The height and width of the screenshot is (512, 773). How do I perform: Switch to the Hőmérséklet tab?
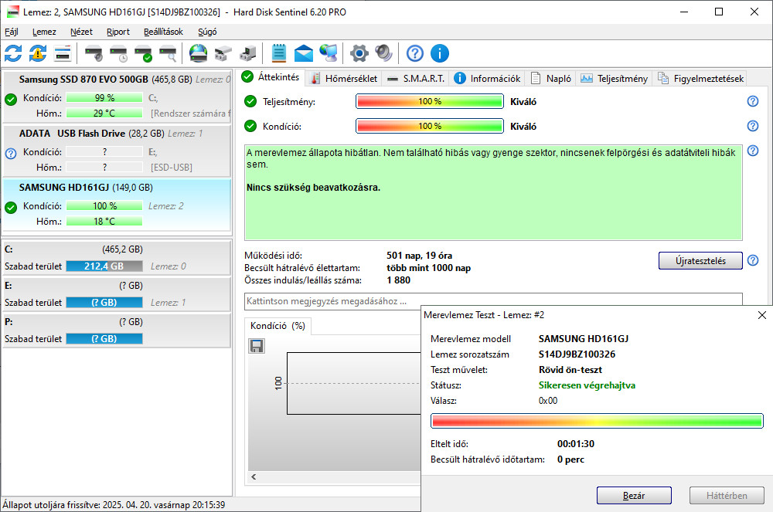pyautogui.click(x=344, y=79)
